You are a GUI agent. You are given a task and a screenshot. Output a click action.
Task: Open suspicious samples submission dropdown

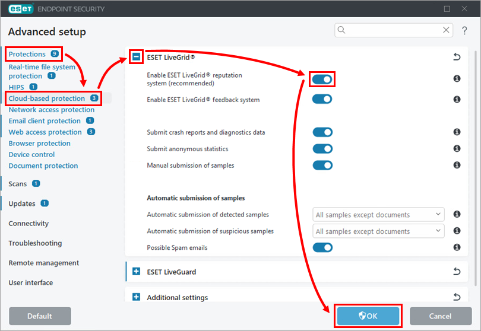pos(378,231)
